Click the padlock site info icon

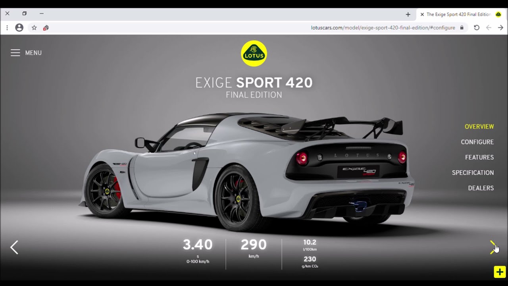[462, 28]
